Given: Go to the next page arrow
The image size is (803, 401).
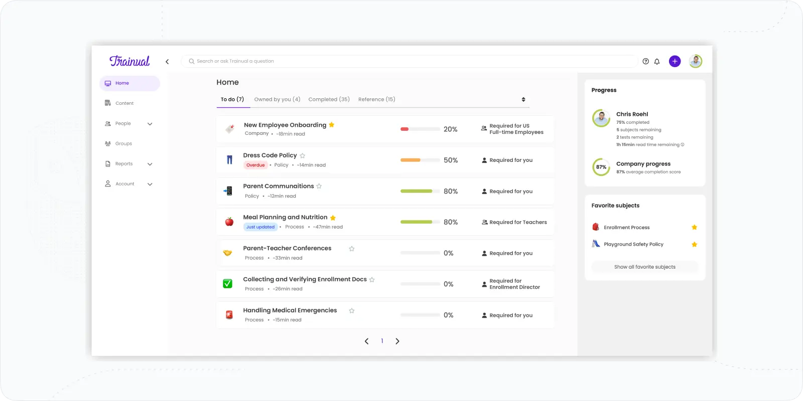Looking at the screenshot, I should [397, 341].
